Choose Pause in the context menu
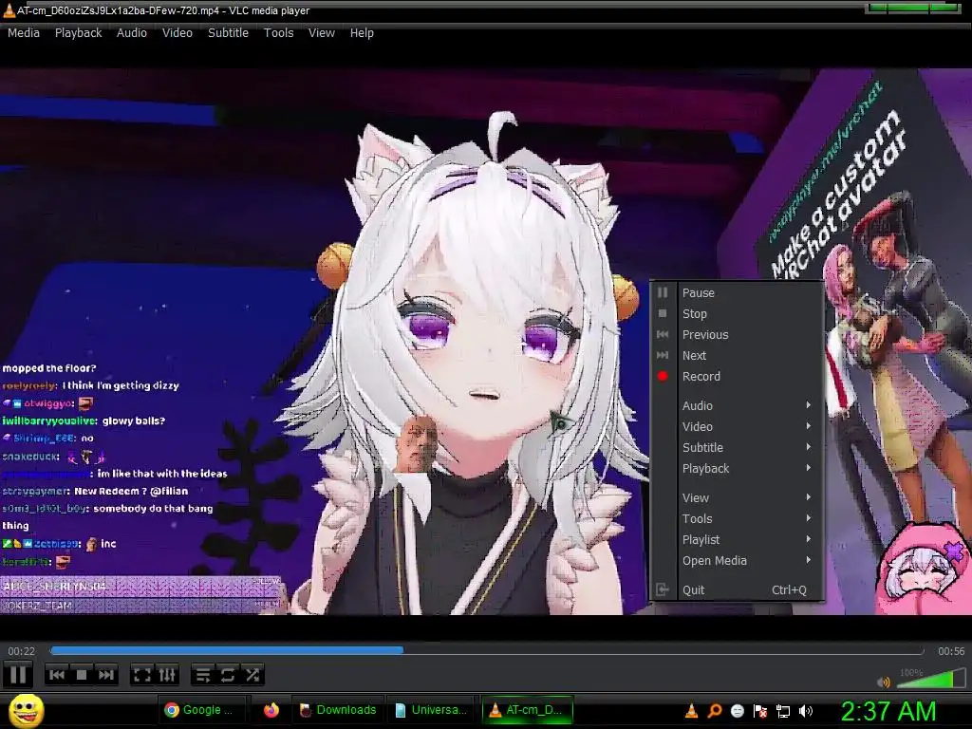 click(737, 292)
